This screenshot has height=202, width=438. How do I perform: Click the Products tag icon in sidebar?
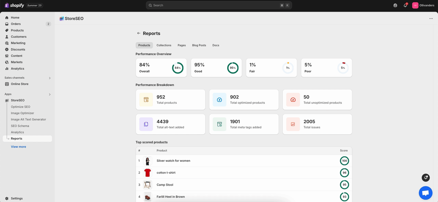click(7, 30)
